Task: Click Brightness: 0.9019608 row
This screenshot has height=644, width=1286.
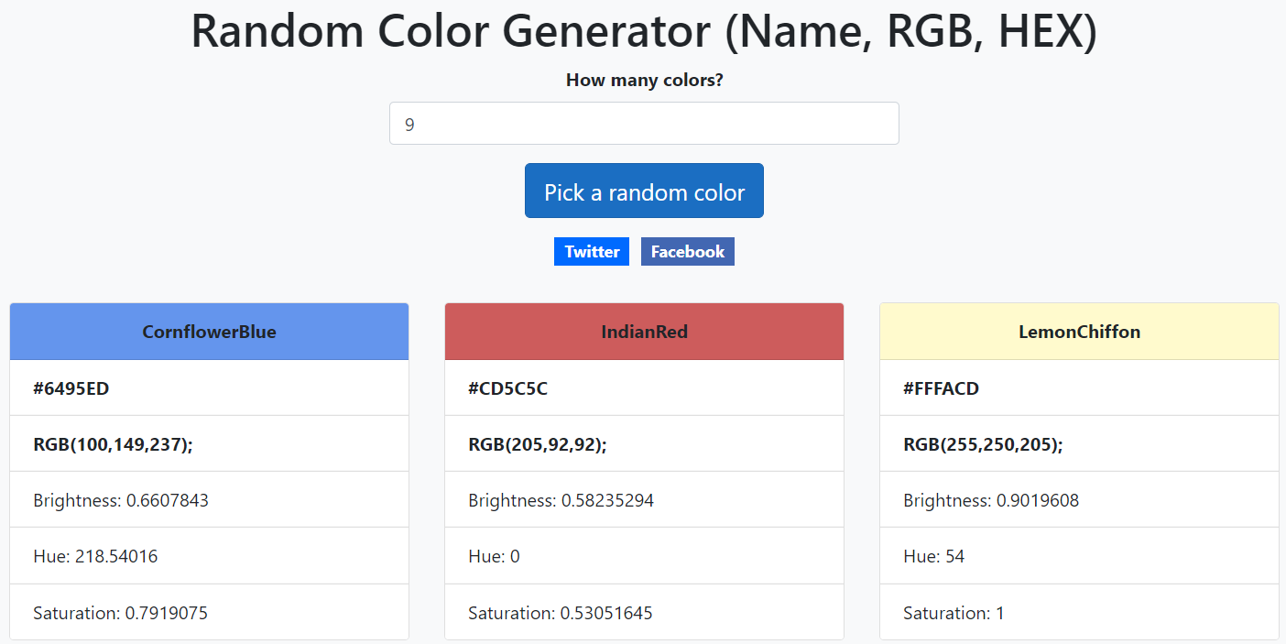Action: point(1079,500)
